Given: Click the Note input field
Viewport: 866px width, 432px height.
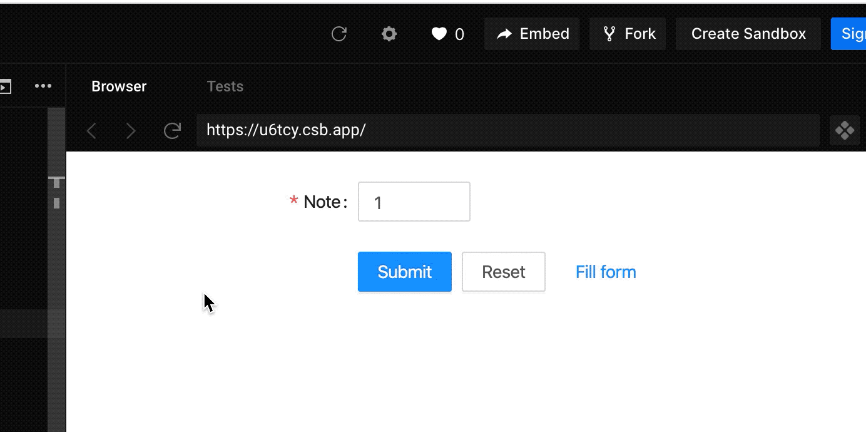Looking at the screenshot, I should pos(414,202).
